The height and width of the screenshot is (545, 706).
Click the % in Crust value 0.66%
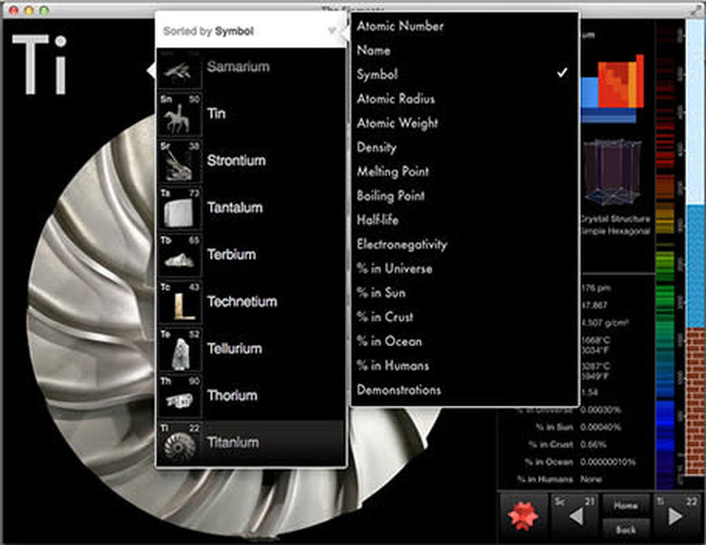(x=594, y=445)
